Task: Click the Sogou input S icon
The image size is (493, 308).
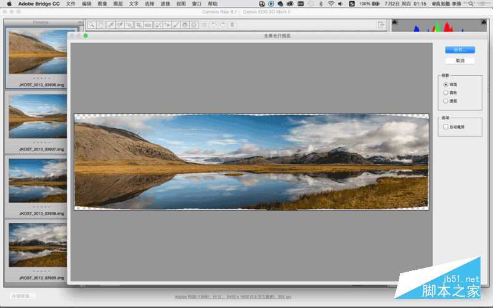Action: pos(352,4)
